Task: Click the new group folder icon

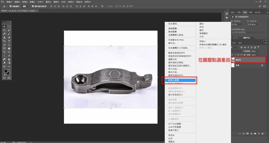Action: [255, 134]
